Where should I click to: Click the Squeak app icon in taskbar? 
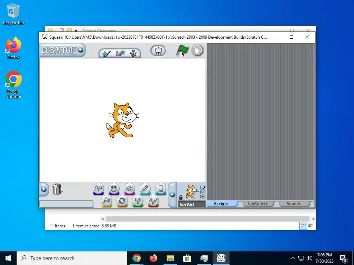pyautogui.click(x=221, y=258)
